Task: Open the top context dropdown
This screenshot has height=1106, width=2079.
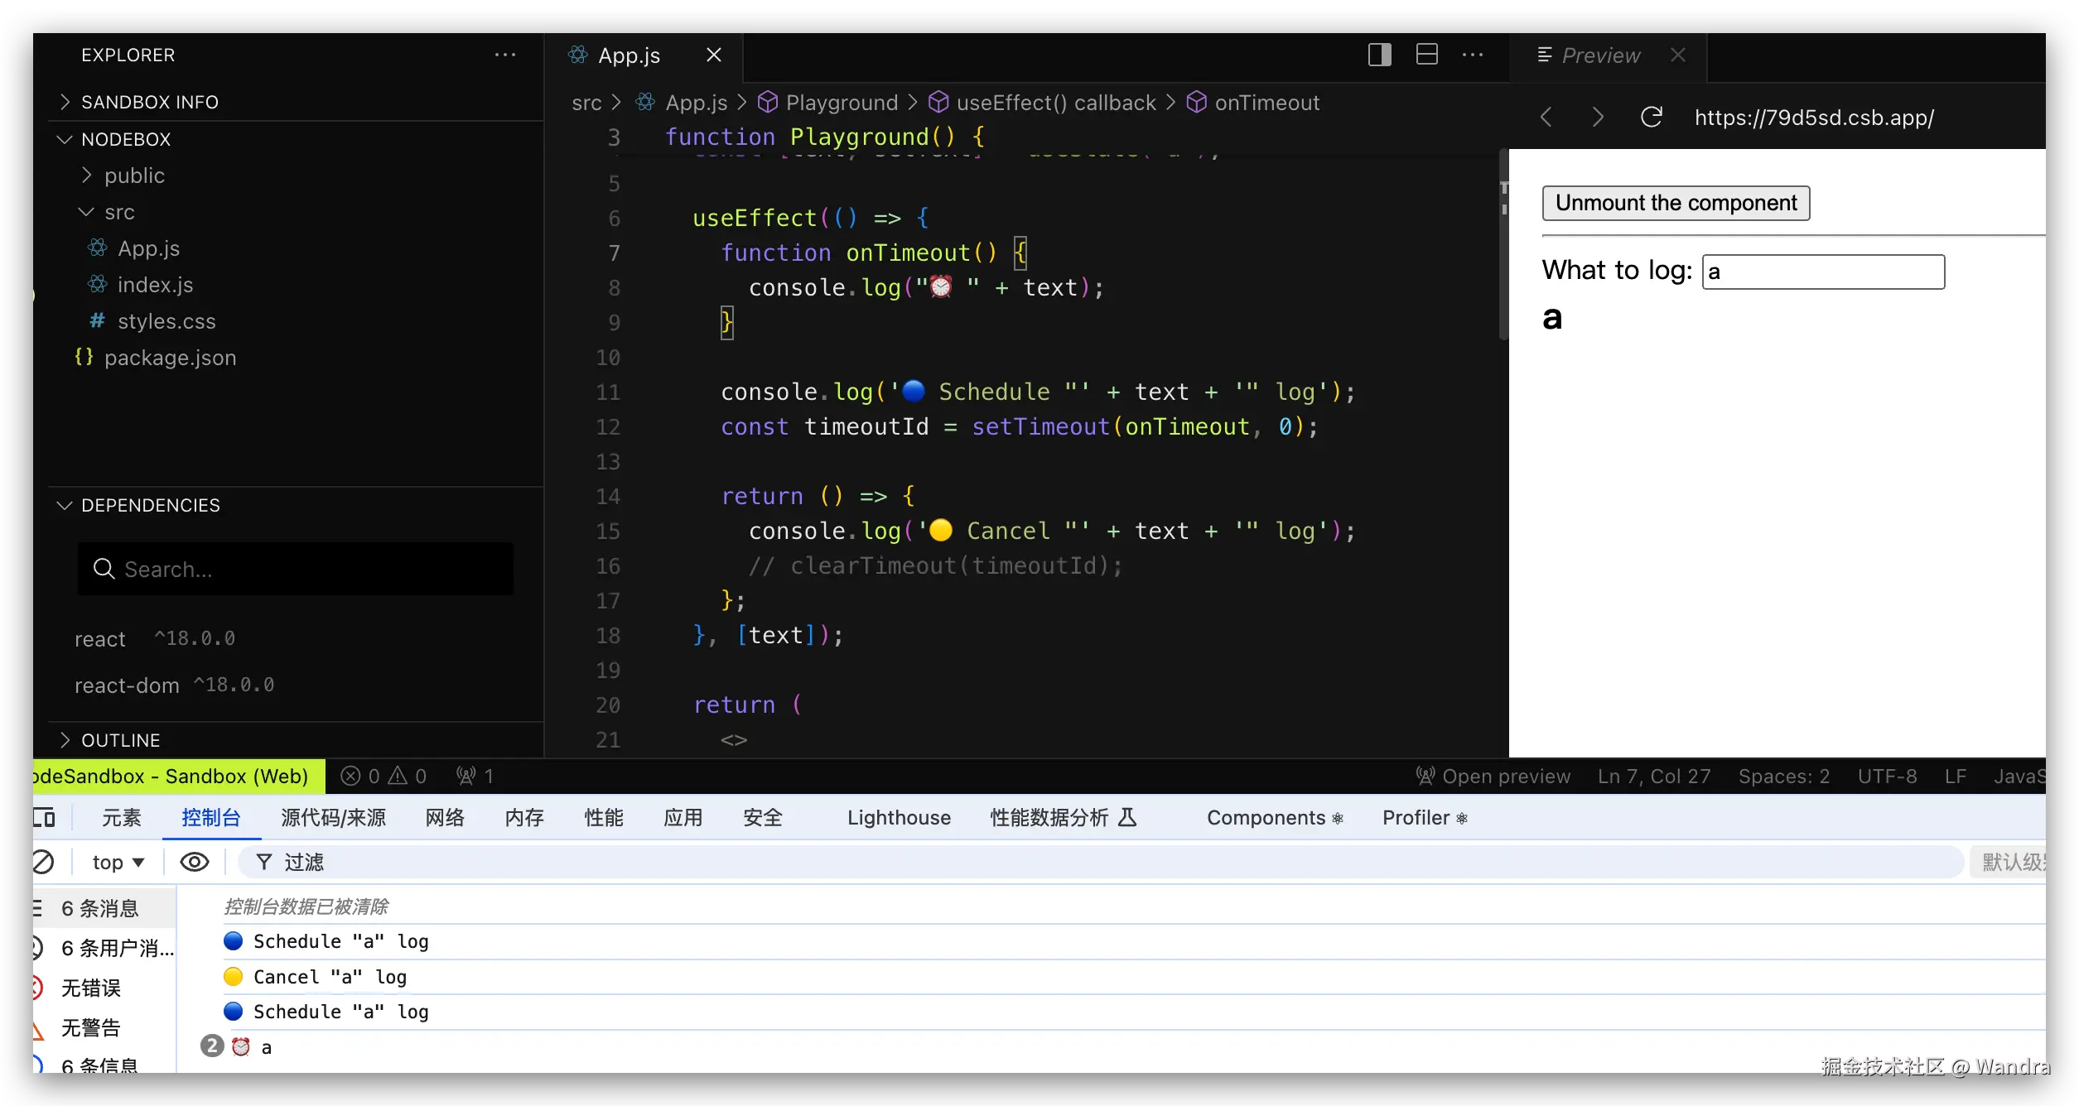Action: pos(118,862)
